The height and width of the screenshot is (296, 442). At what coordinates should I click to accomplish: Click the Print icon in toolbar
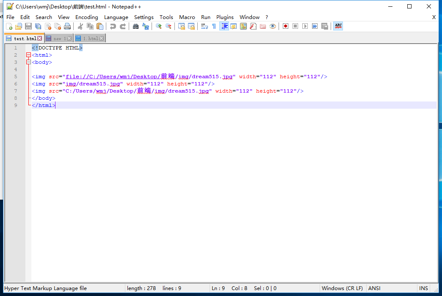coord(67,26)
